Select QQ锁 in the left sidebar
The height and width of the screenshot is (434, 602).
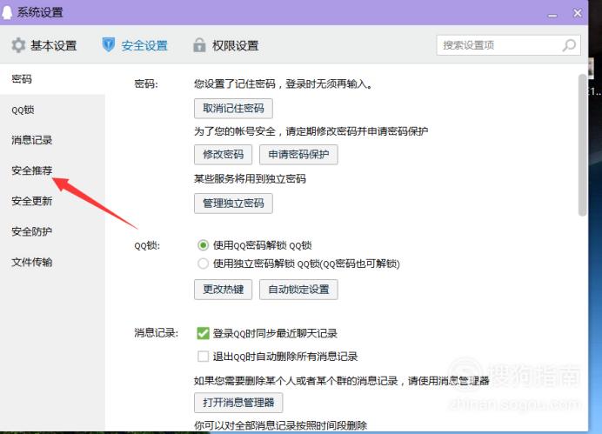click(x=52, y=110)
